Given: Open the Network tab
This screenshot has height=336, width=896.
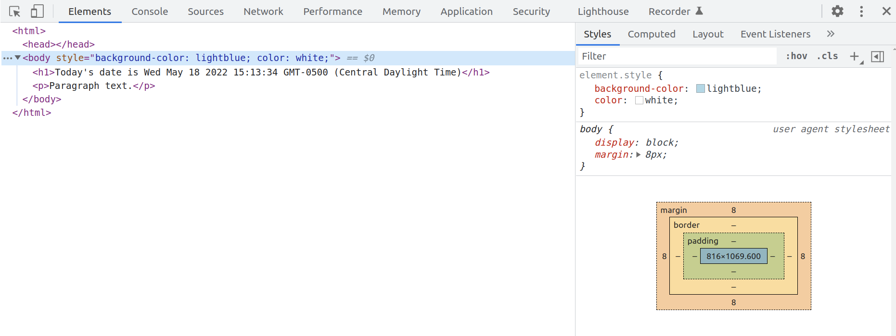Looking at the screenshot, I should (263, 12).
